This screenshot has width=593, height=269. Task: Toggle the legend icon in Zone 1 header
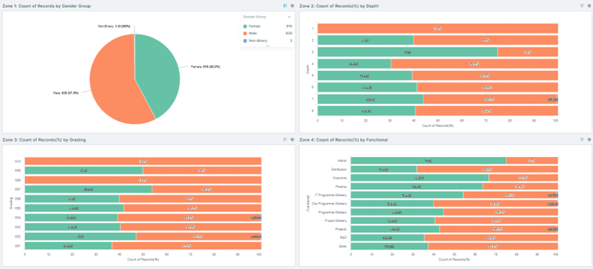pos(285,6)
